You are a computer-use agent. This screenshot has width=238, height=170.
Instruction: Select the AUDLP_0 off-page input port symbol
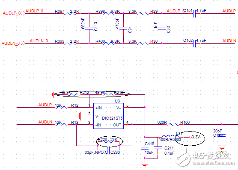pos(23,14)
